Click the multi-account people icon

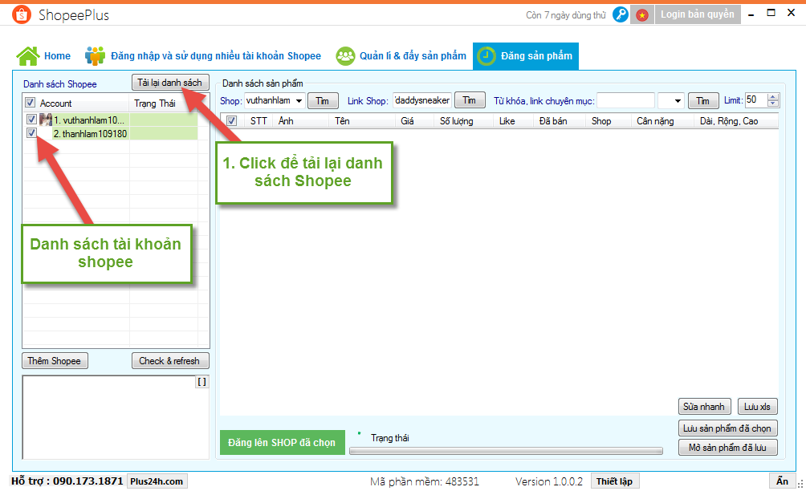click(x=95, y=56)
